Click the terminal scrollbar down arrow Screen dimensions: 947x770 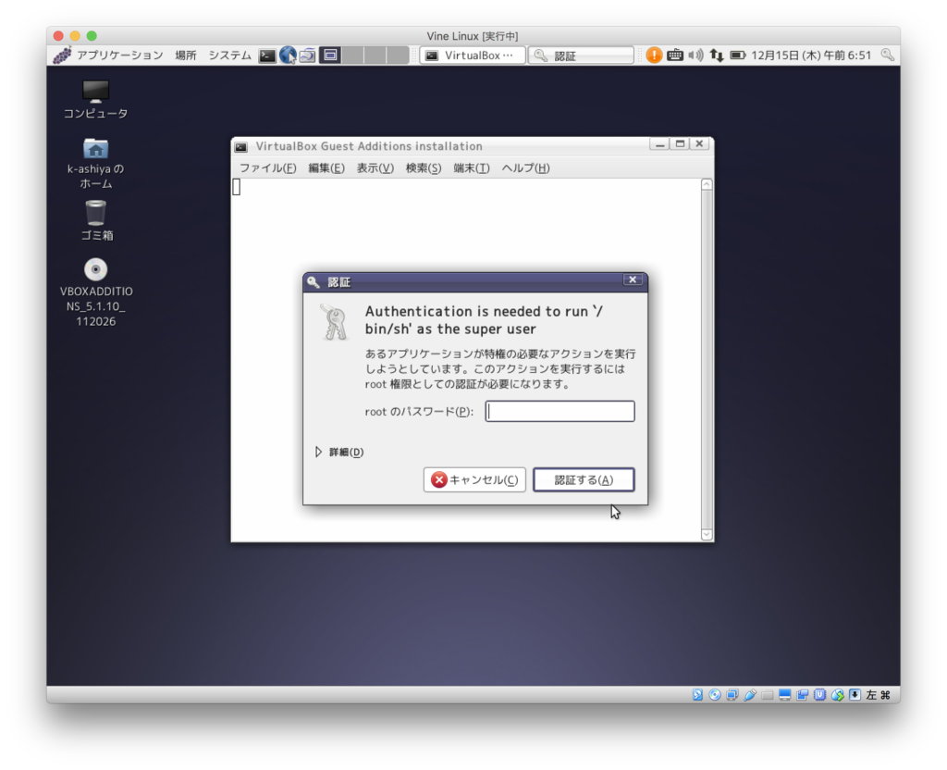707,534
